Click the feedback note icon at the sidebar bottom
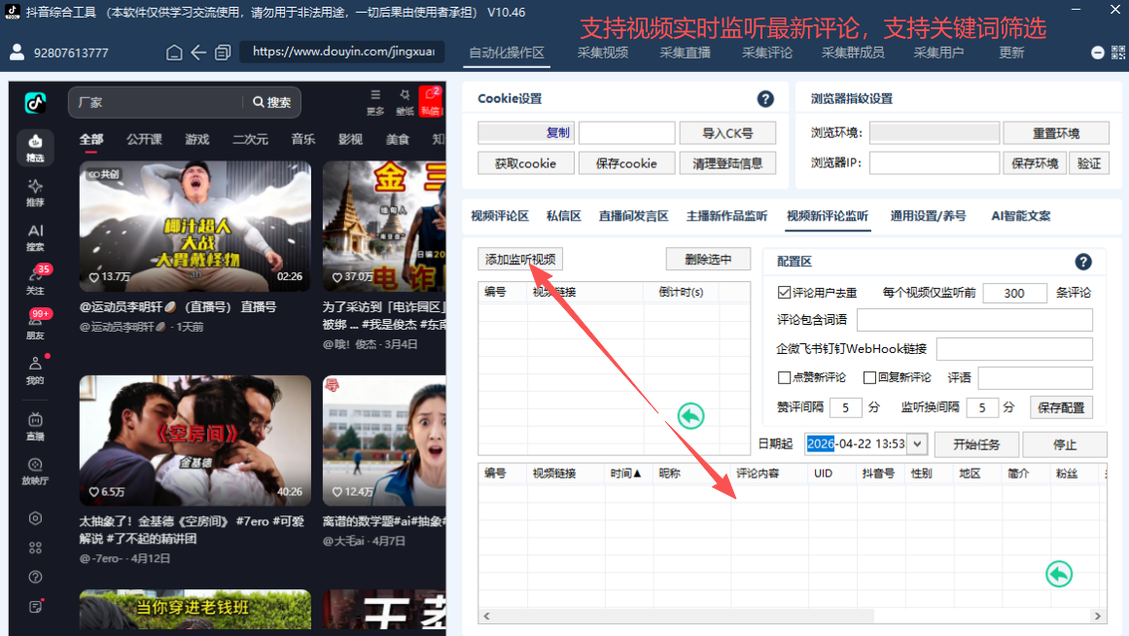The image size is (1129, 636). pos(35,607)
